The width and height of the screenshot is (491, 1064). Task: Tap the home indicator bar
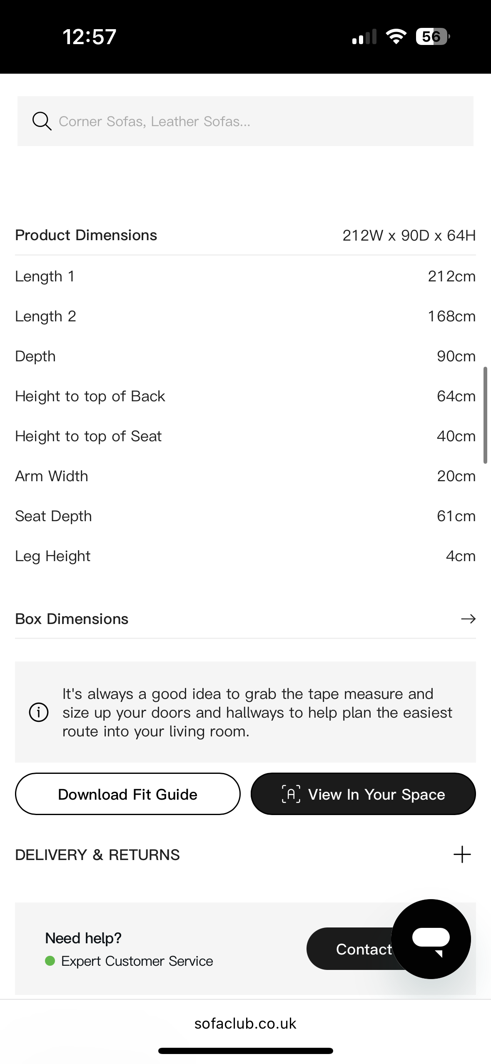coord(245,1051)
